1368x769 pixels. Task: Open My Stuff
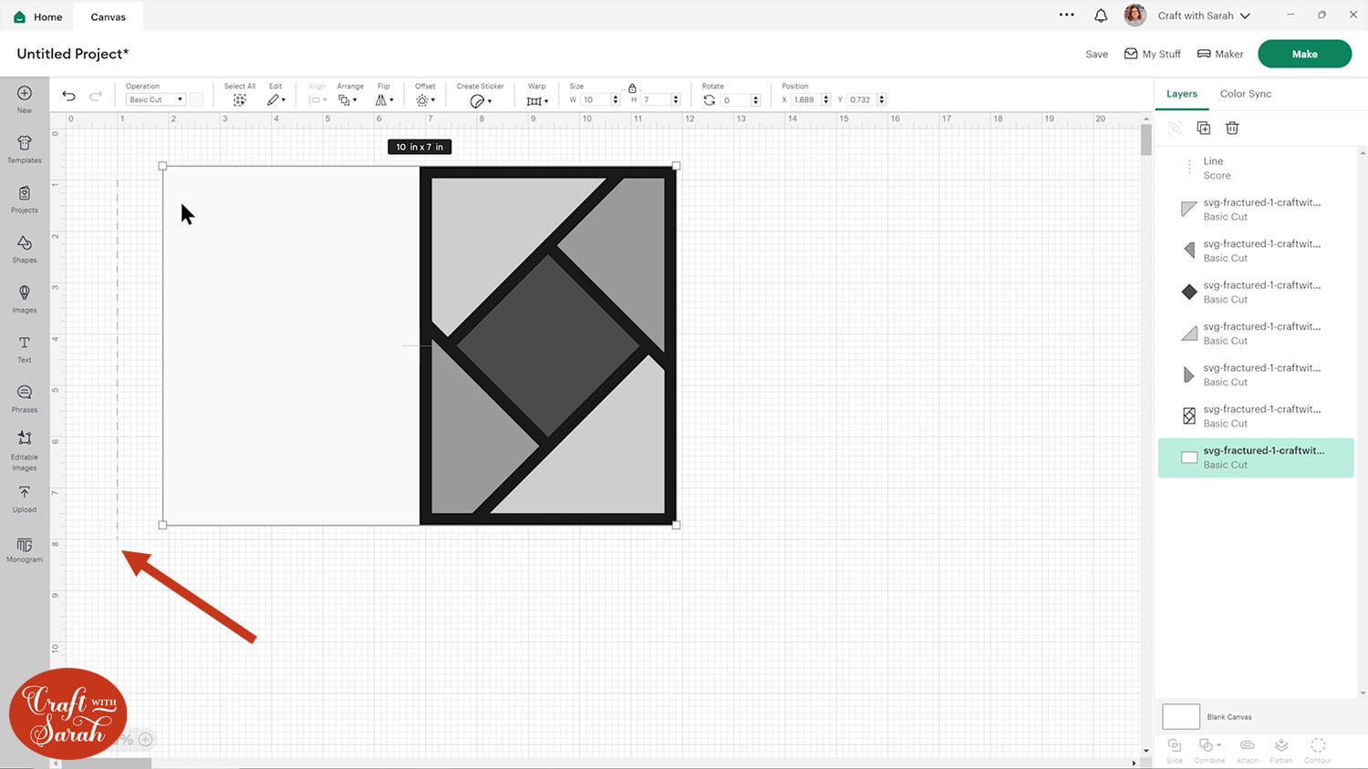1153,54
